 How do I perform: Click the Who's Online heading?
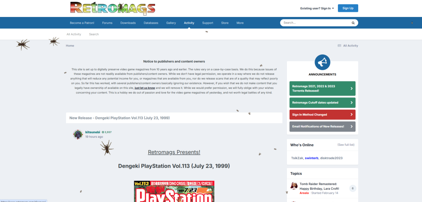pyautogui.click(x=302, y=145)
